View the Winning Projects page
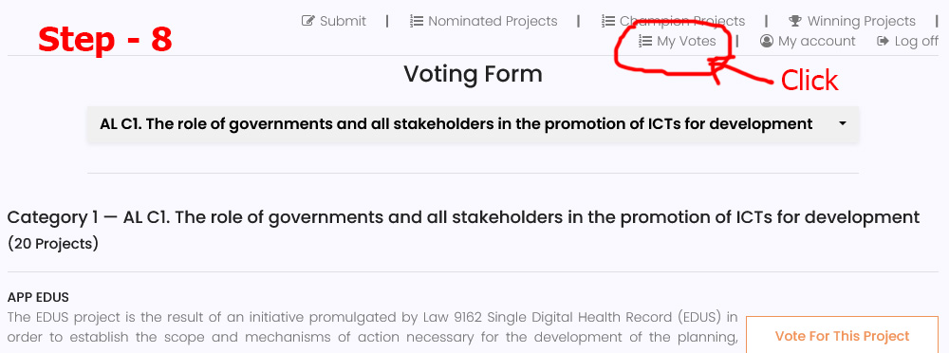949x353 pixels. click(x=852, y=21)
